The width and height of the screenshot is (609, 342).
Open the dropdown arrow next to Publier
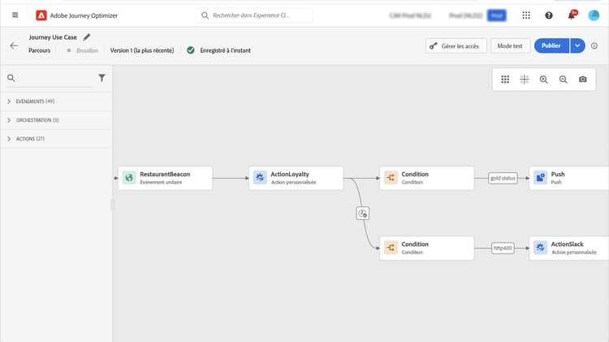[577, 46]
